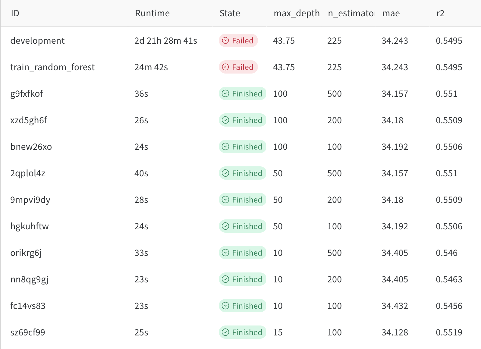Screen dimensions: 481x349
Task: Sort by the max_depth column header
Action: (x=297, y=13)
